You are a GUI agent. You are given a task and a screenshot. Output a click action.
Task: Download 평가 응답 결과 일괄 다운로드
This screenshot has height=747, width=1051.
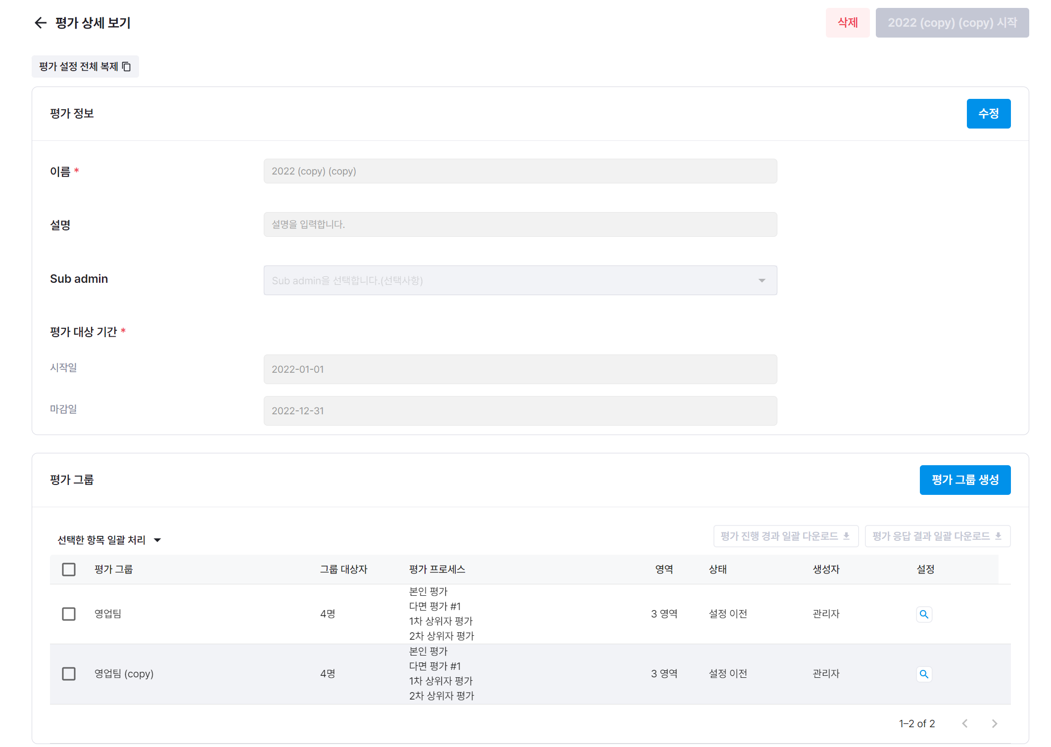coord(937,536)
